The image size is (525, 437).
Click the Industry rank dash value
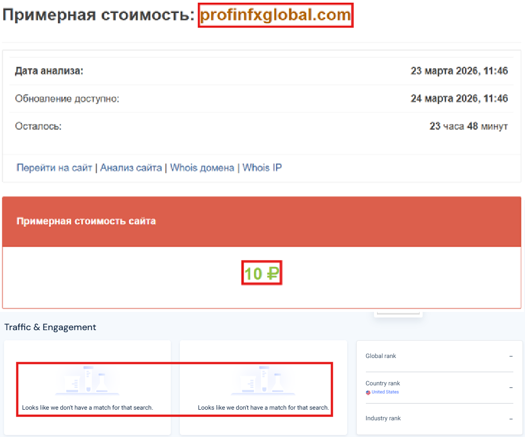(511, 418)
